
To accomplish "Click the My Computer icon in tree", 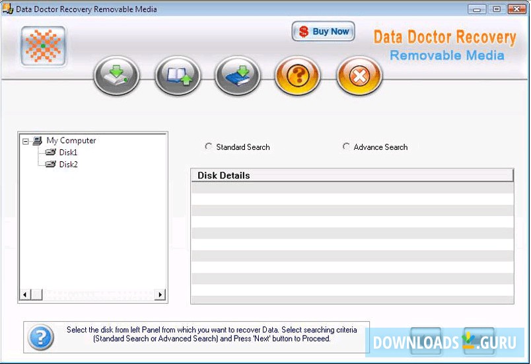I will click(x=37, y=141).
